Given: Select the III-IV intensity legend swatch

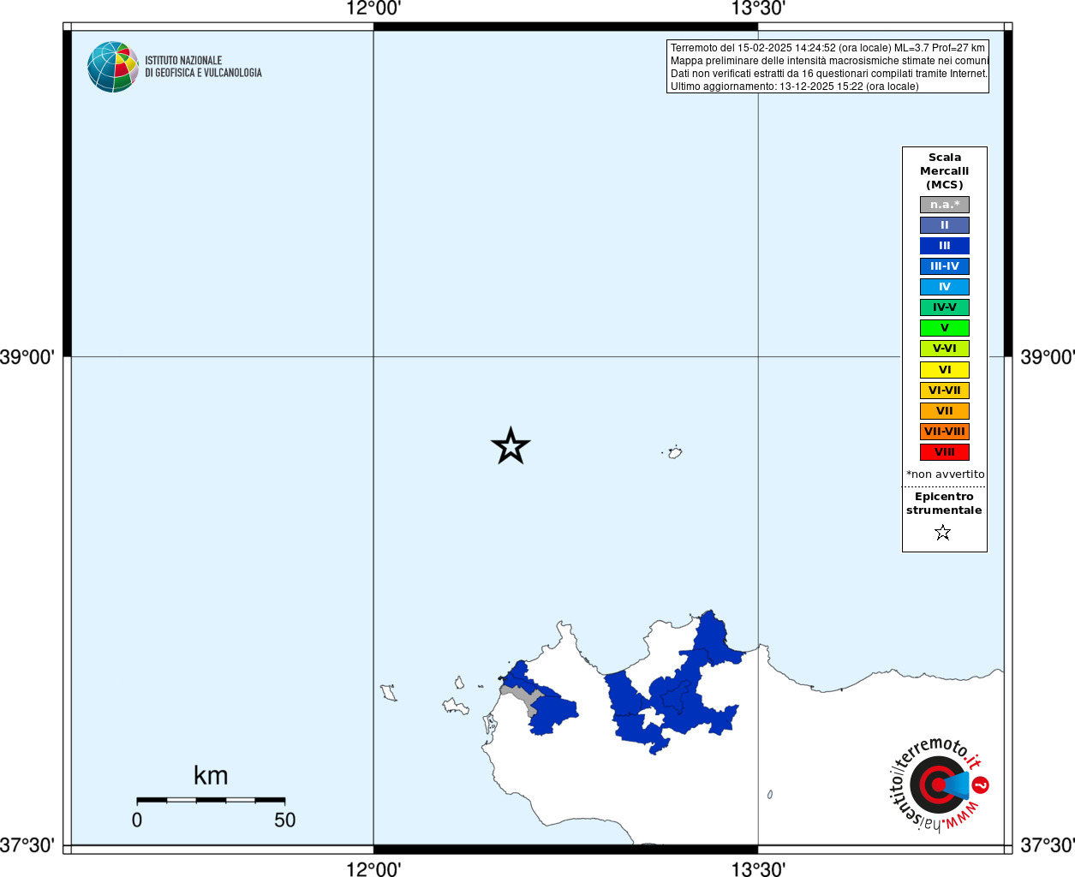Looking at the screenshot, I should pos(945,266).
